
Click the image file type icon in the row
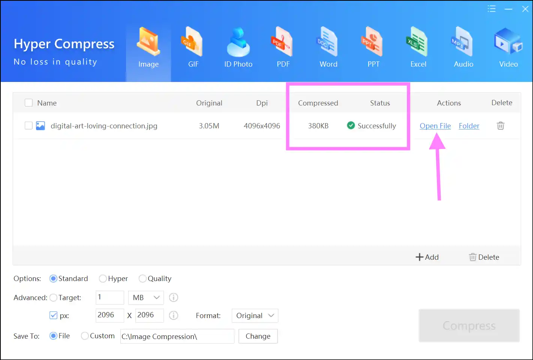[41, 126]
